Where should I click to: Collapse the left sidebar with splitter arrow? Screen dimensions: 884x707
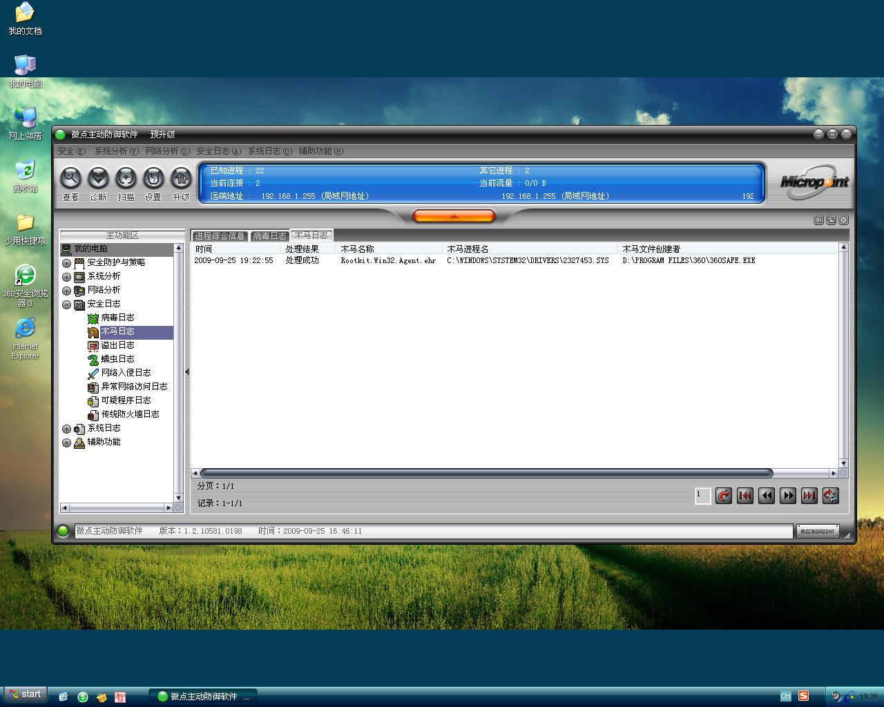coord(186,371)
